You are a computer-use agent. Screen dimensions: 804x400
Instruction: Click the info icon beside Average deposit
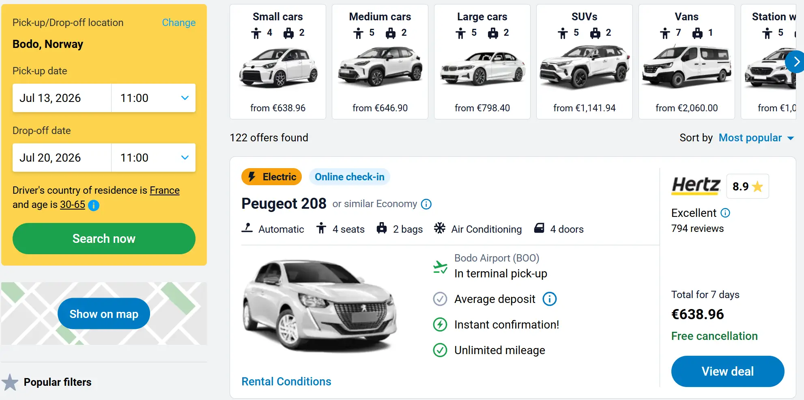point(550,299)
